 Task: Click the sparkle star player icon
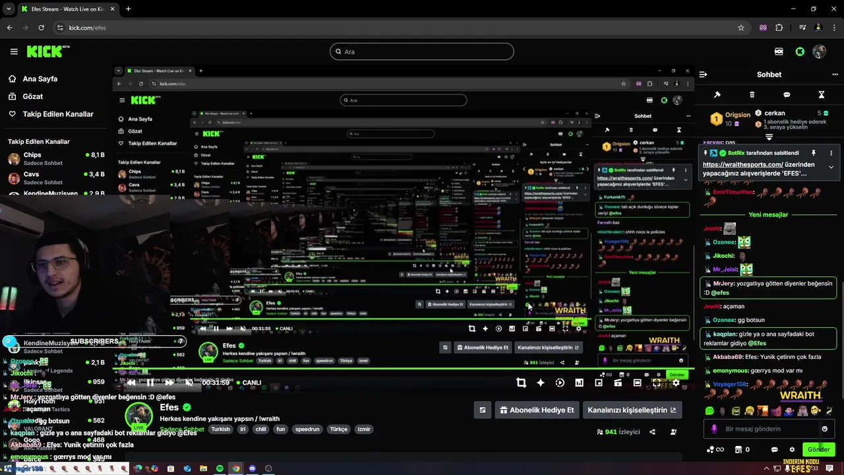[541, 383]
